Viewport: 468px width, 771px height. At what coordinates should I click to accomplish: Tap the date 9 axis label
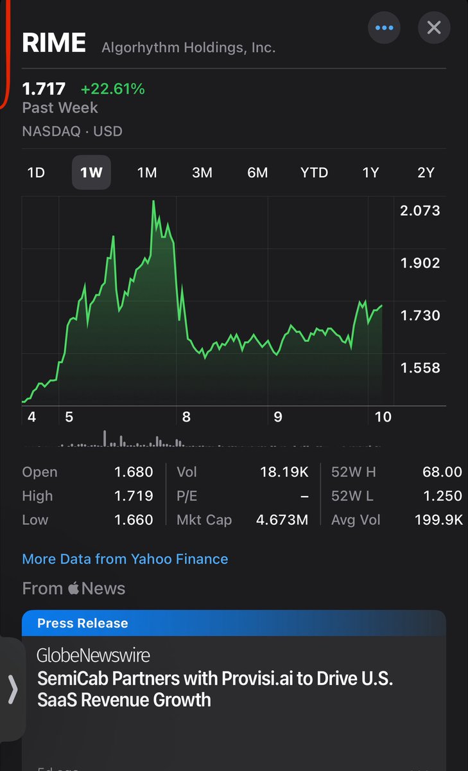(x=278, y=417)
